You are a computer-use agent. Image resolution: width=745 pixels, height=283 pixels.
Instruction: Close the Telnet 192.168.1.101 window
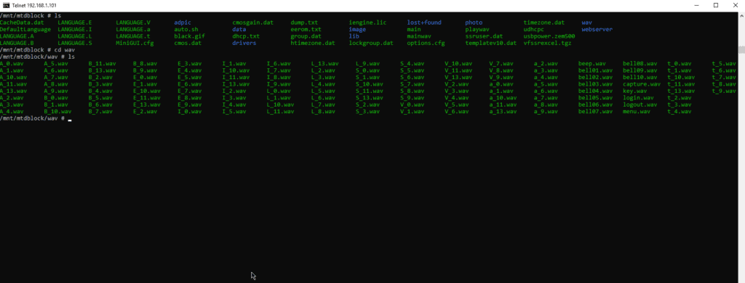coord(735,5)
